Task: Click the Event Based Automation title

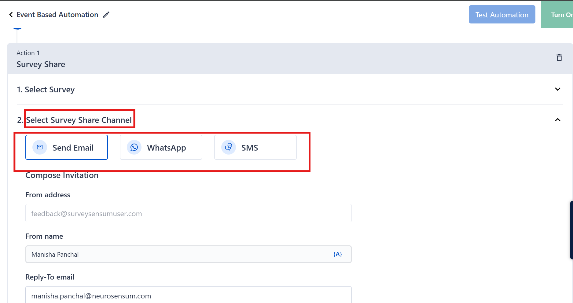Action: [57, 15]
